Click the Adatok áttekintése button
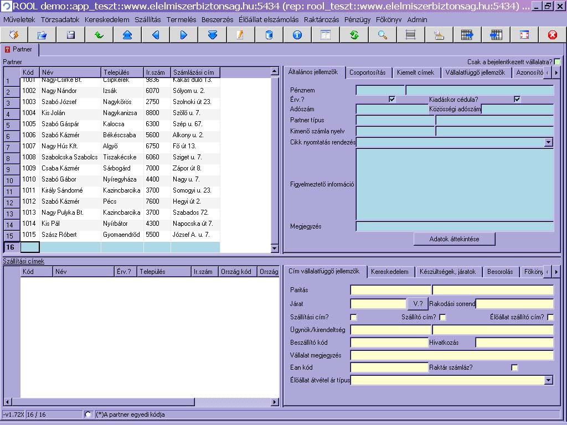This screenshot has height=425, width=567. pyautogui.click(x=454, y=239)
